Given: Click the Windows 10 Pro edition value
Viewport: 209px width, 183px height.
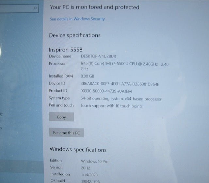Looking at the screenshot, I should tap(95, 161).
